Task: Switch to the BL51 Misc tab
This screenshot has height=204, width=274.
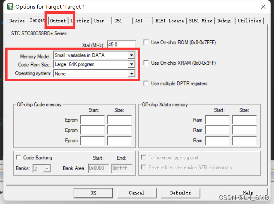Action: coord(200,21)
